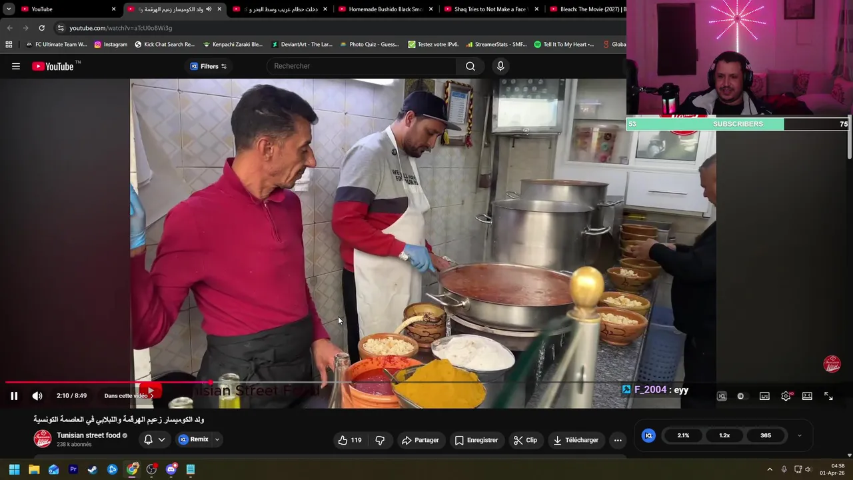The width and height of the screenshot is (853, 480).
Task: Switch to the 'Bleach: The Movie (2027)' tab
Action: [x=586, y=9]
